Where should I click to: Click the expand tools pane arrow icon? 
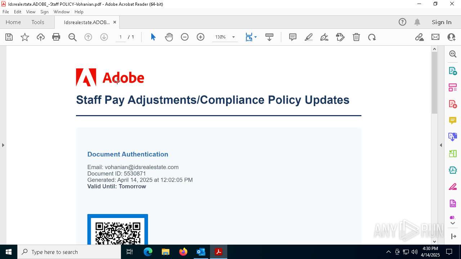(453, 236)
